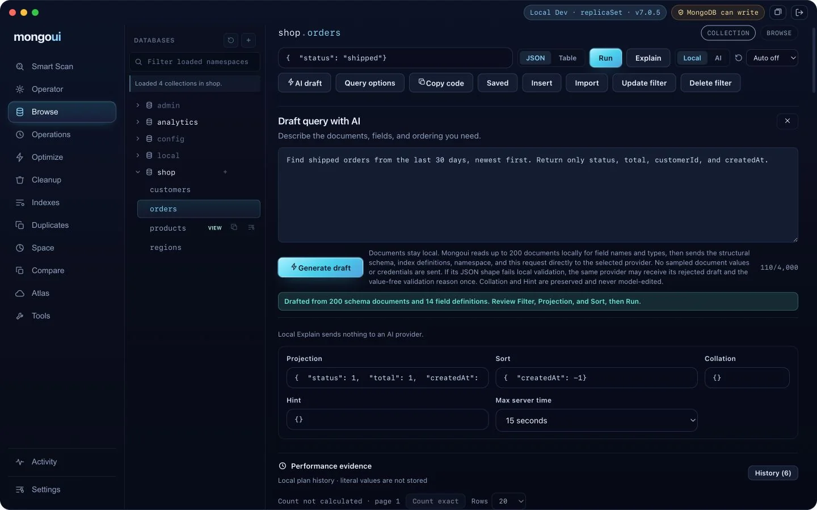
Task: Click the Copy code button
Action: [441, 83]
